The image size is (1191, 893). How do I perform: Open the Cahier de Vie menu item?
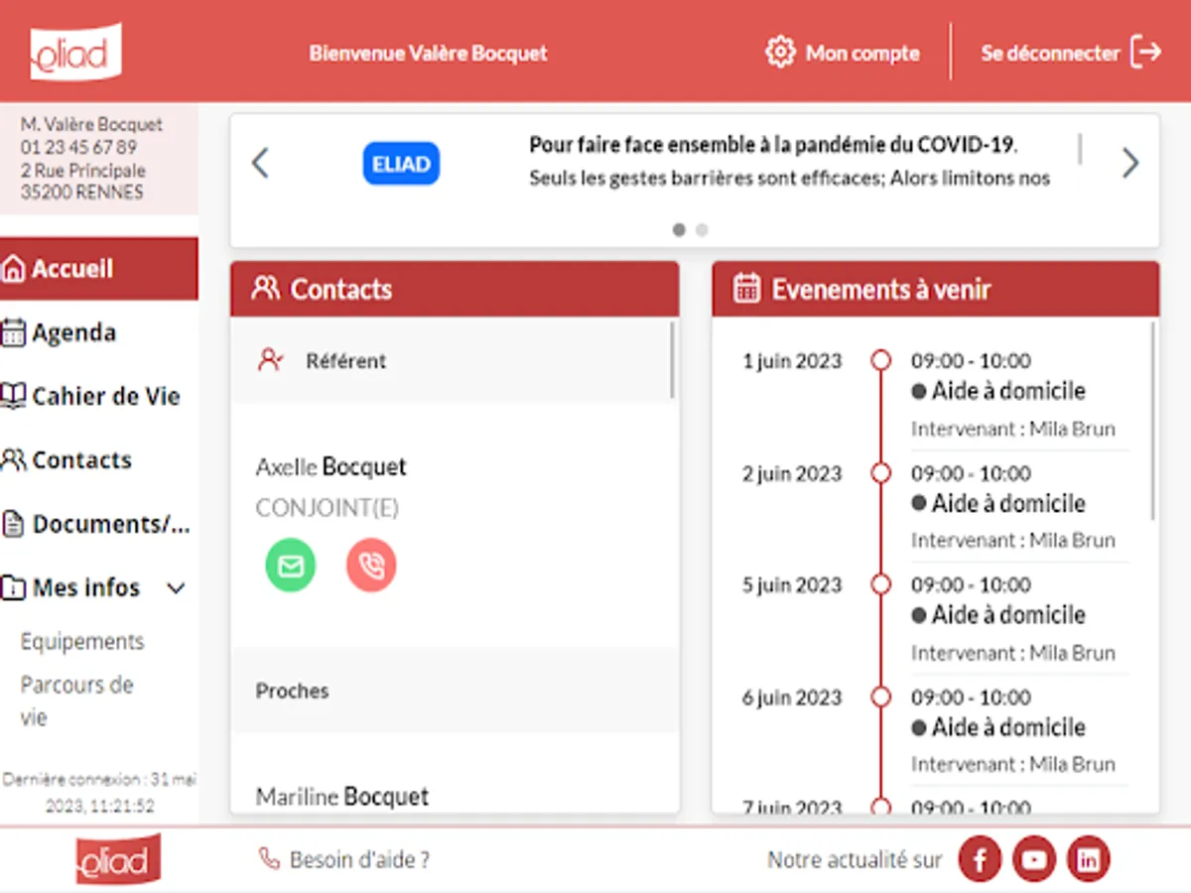point(99,396)
